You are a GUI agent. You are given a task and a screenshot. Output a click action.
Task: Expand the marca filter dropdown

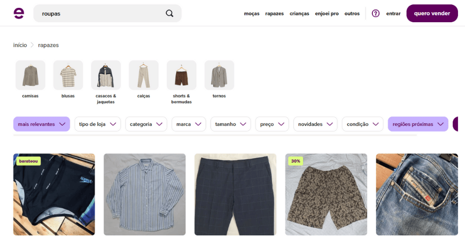pos(189,124)
